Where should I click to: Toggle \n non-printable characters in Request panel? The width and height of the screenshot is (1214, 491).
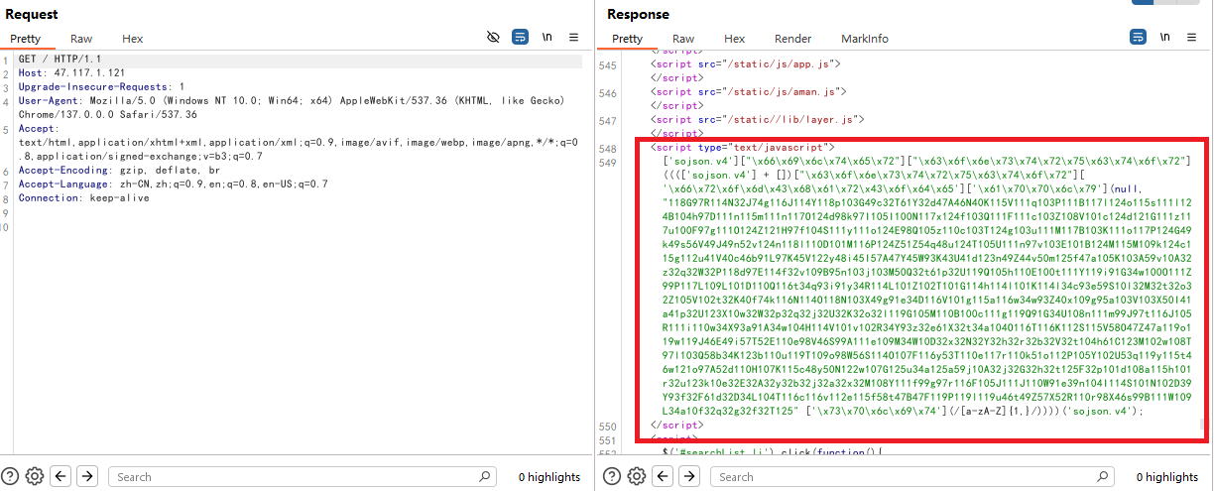(x=547, y=37)
